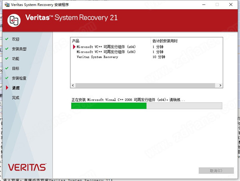
Task: Click the red arrow beside 进度 step
Action: point(7,88)
